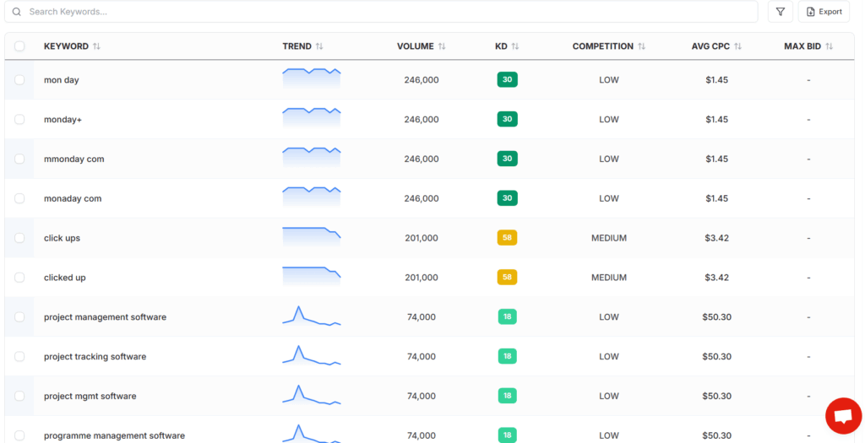Sort by VOLUME column arrows
This screenshot has width=865, height=443.
click(x=441, y=46)
